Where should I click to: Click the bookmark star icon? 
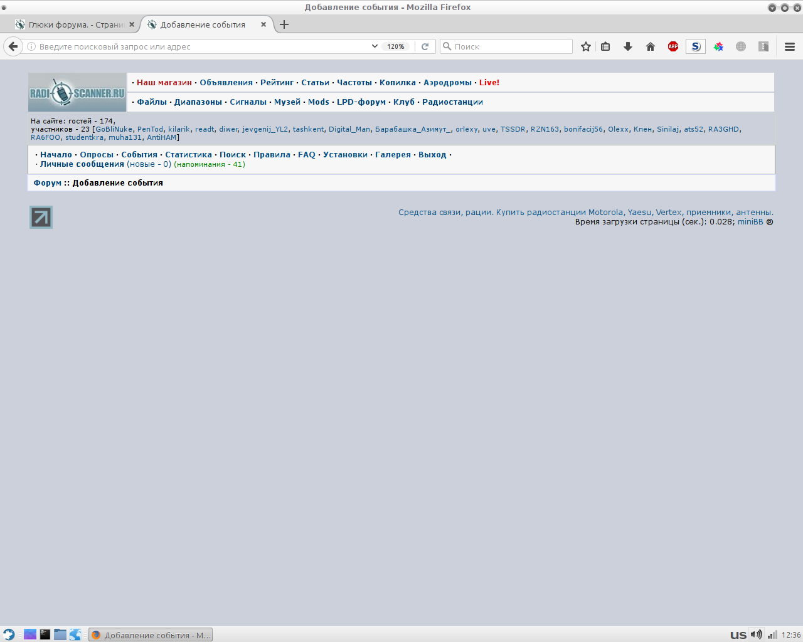pyautogui.click(x=585, y=46)
